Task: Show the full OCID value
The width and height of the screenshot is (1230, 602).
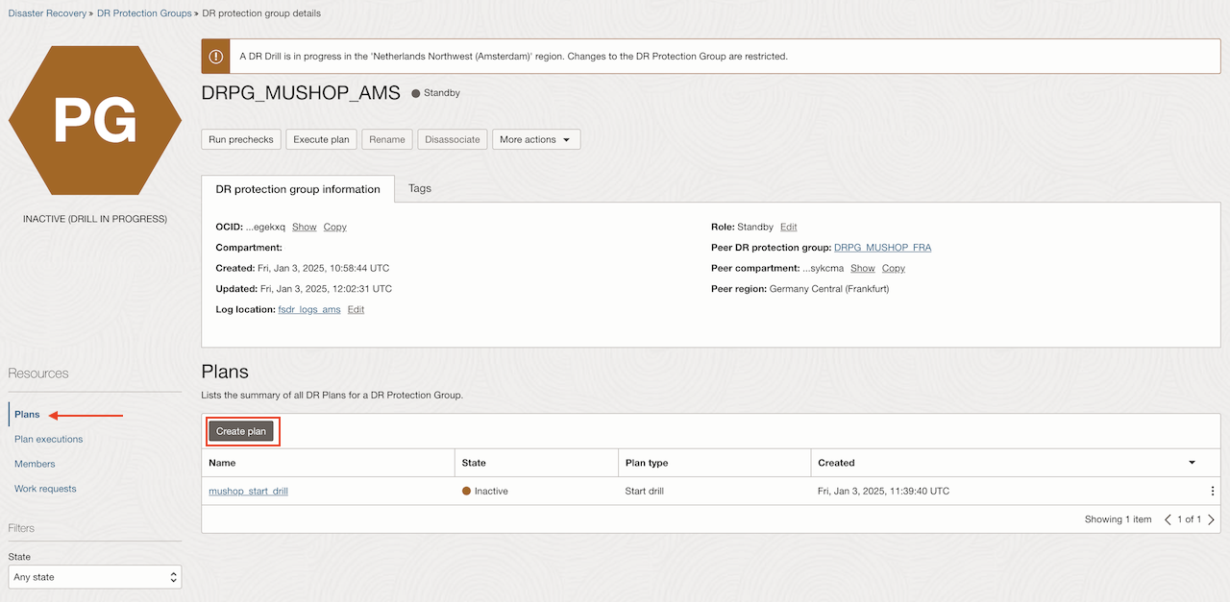Action: (x=304, y=227)
